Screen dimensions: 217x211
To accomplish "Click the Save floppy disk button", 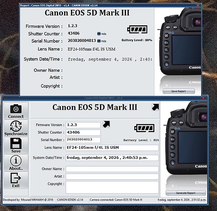I will pos(16,146).
